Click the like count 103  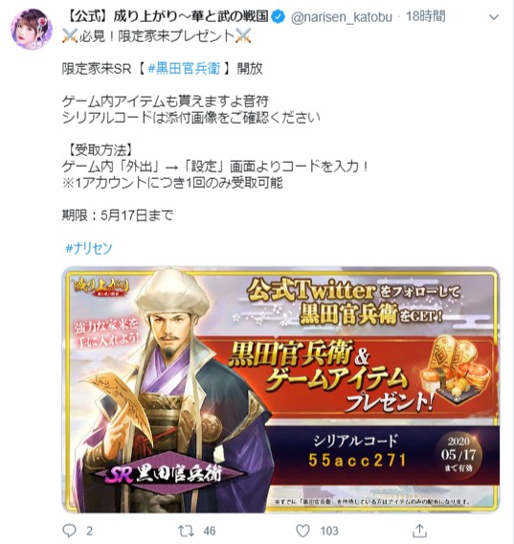[329, 531]
